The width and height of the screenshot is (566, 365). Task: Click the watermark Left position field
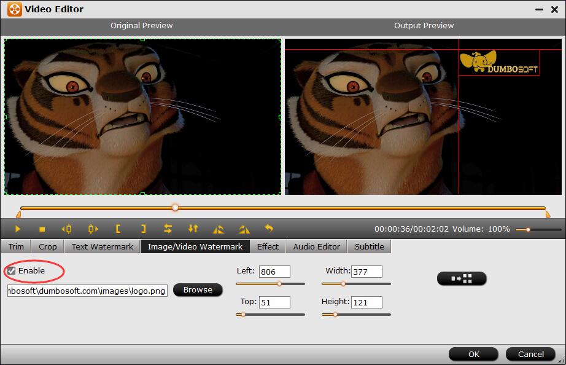point(274,272)
